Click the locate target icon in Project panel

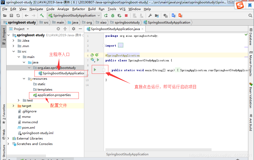(58, 29)
